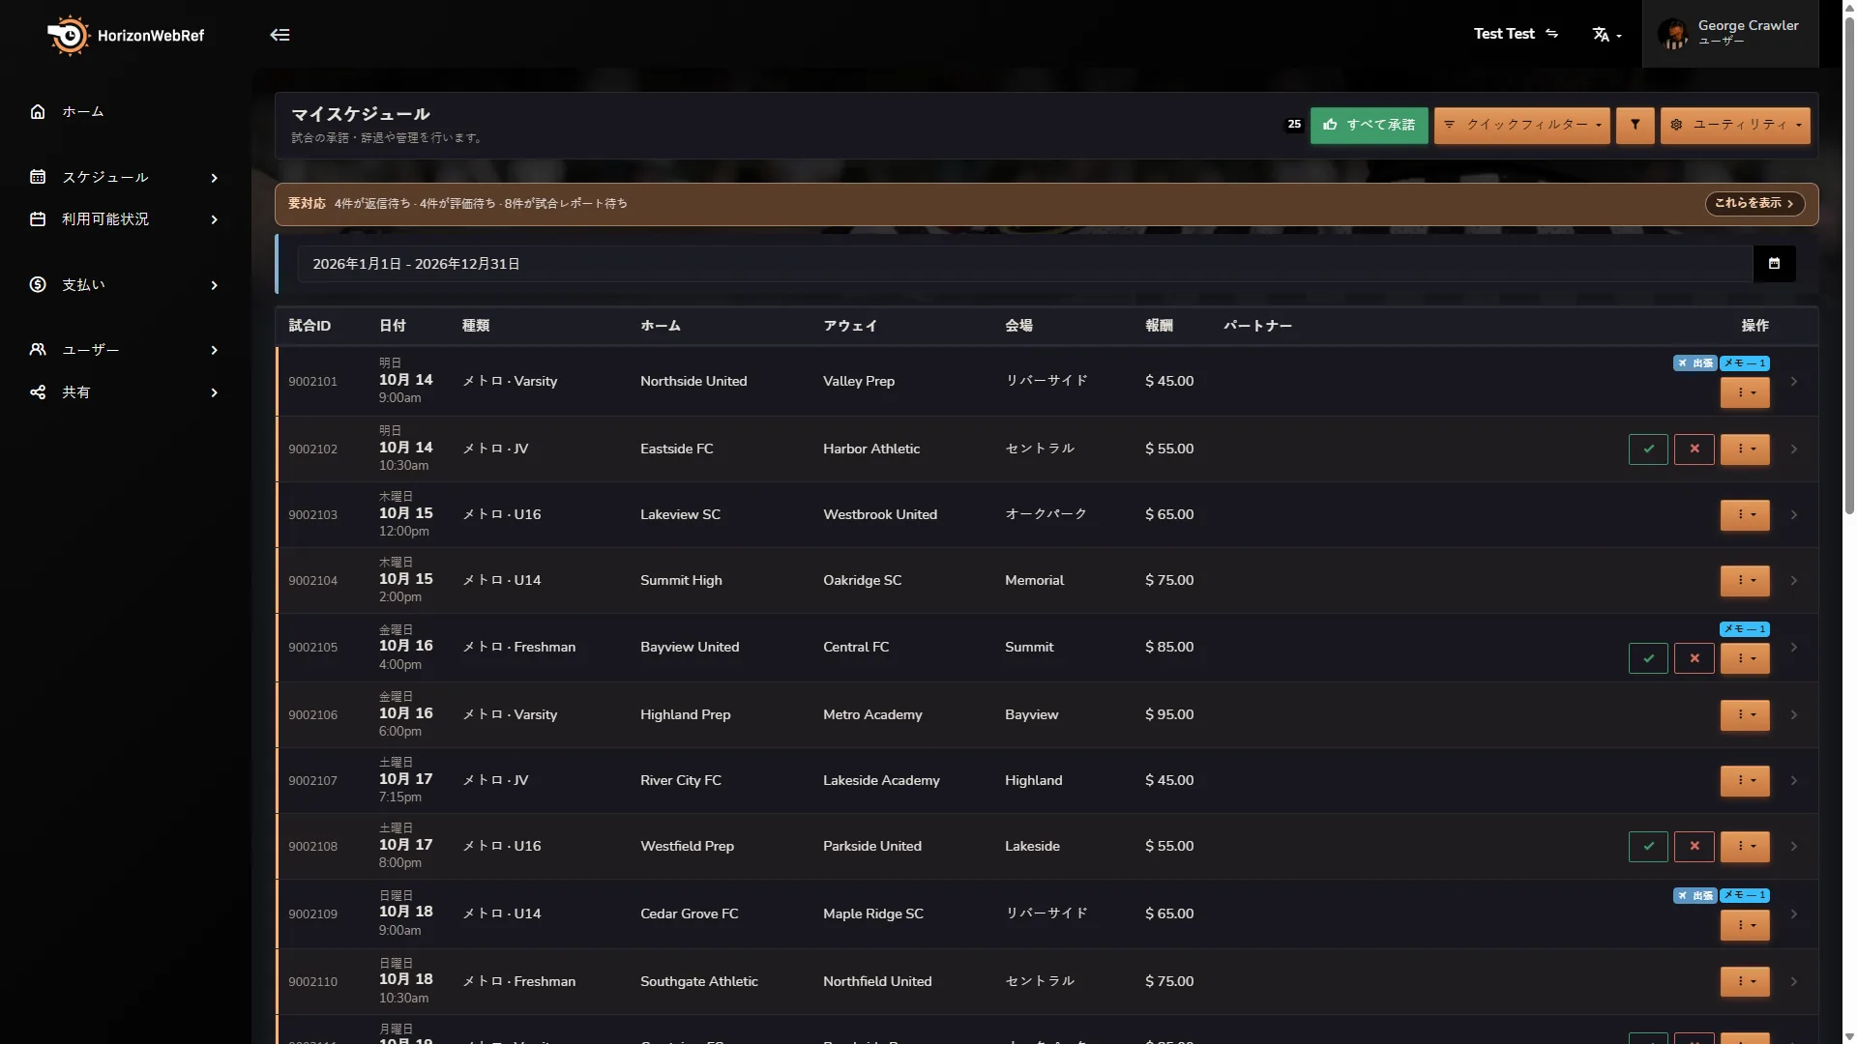Sort by the 試合ID column header

(309, 326)
